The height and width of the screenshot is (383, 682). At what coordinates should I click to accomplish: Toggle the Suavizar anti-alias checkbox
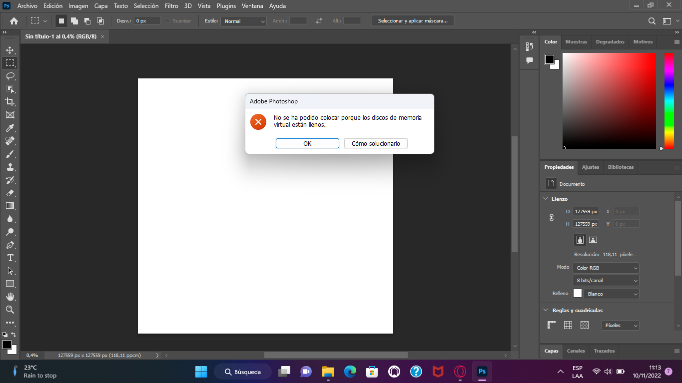tap(168, 21)
